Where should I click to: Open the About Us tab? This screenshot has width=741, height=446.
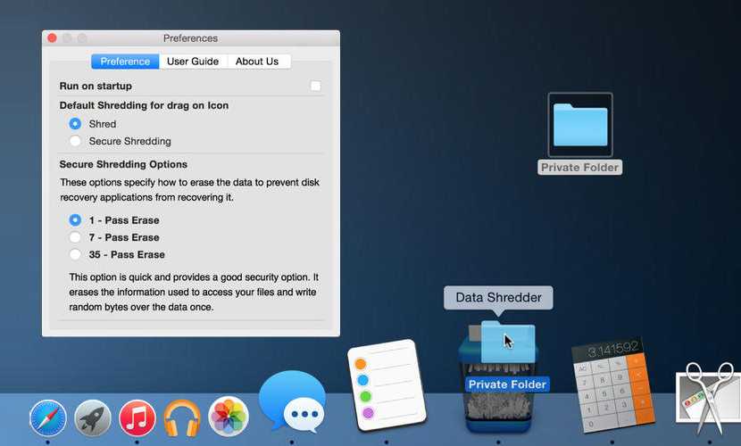(257, 62)
